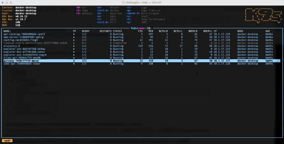Click the PF dot of cleanup-static-definitions row

(x=74, y=43)
